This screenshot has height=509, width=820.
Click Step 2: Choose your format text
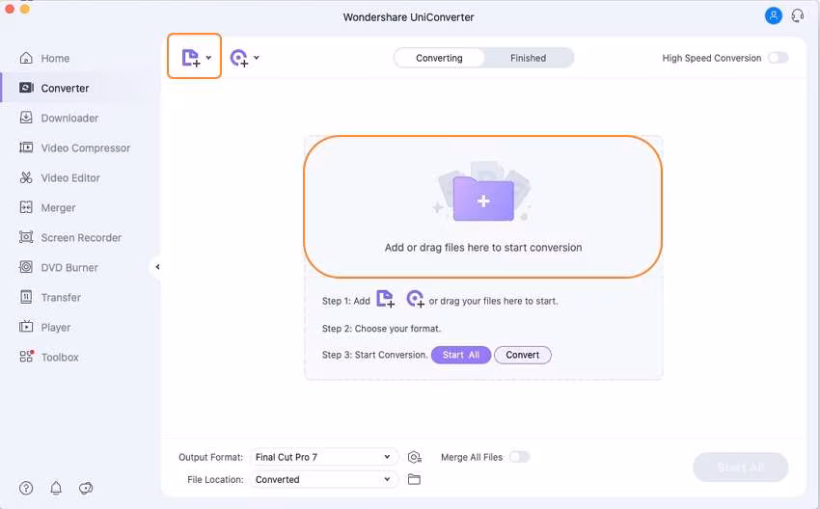(382, 329)
